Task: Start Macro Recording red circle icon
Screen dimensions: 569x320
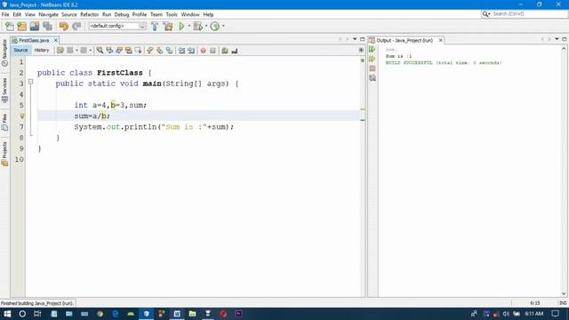Action: tap(204, 51)
